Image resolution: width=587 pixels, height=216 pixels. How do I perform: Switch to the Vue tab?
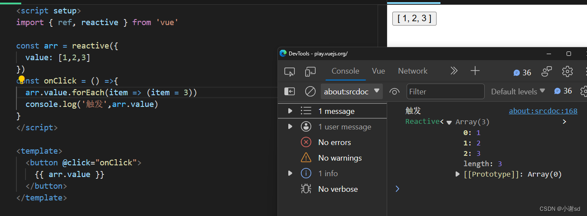[x=378, y=71]
